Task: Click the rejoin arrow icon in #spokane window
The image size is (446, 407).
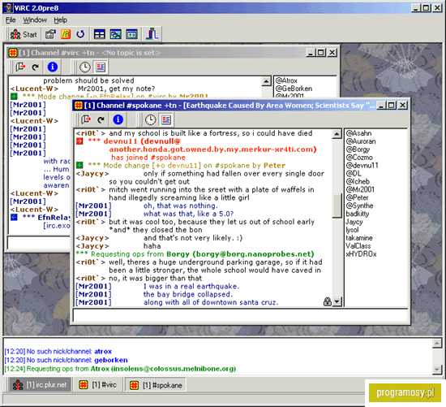Action: click(x=101, y=119)
